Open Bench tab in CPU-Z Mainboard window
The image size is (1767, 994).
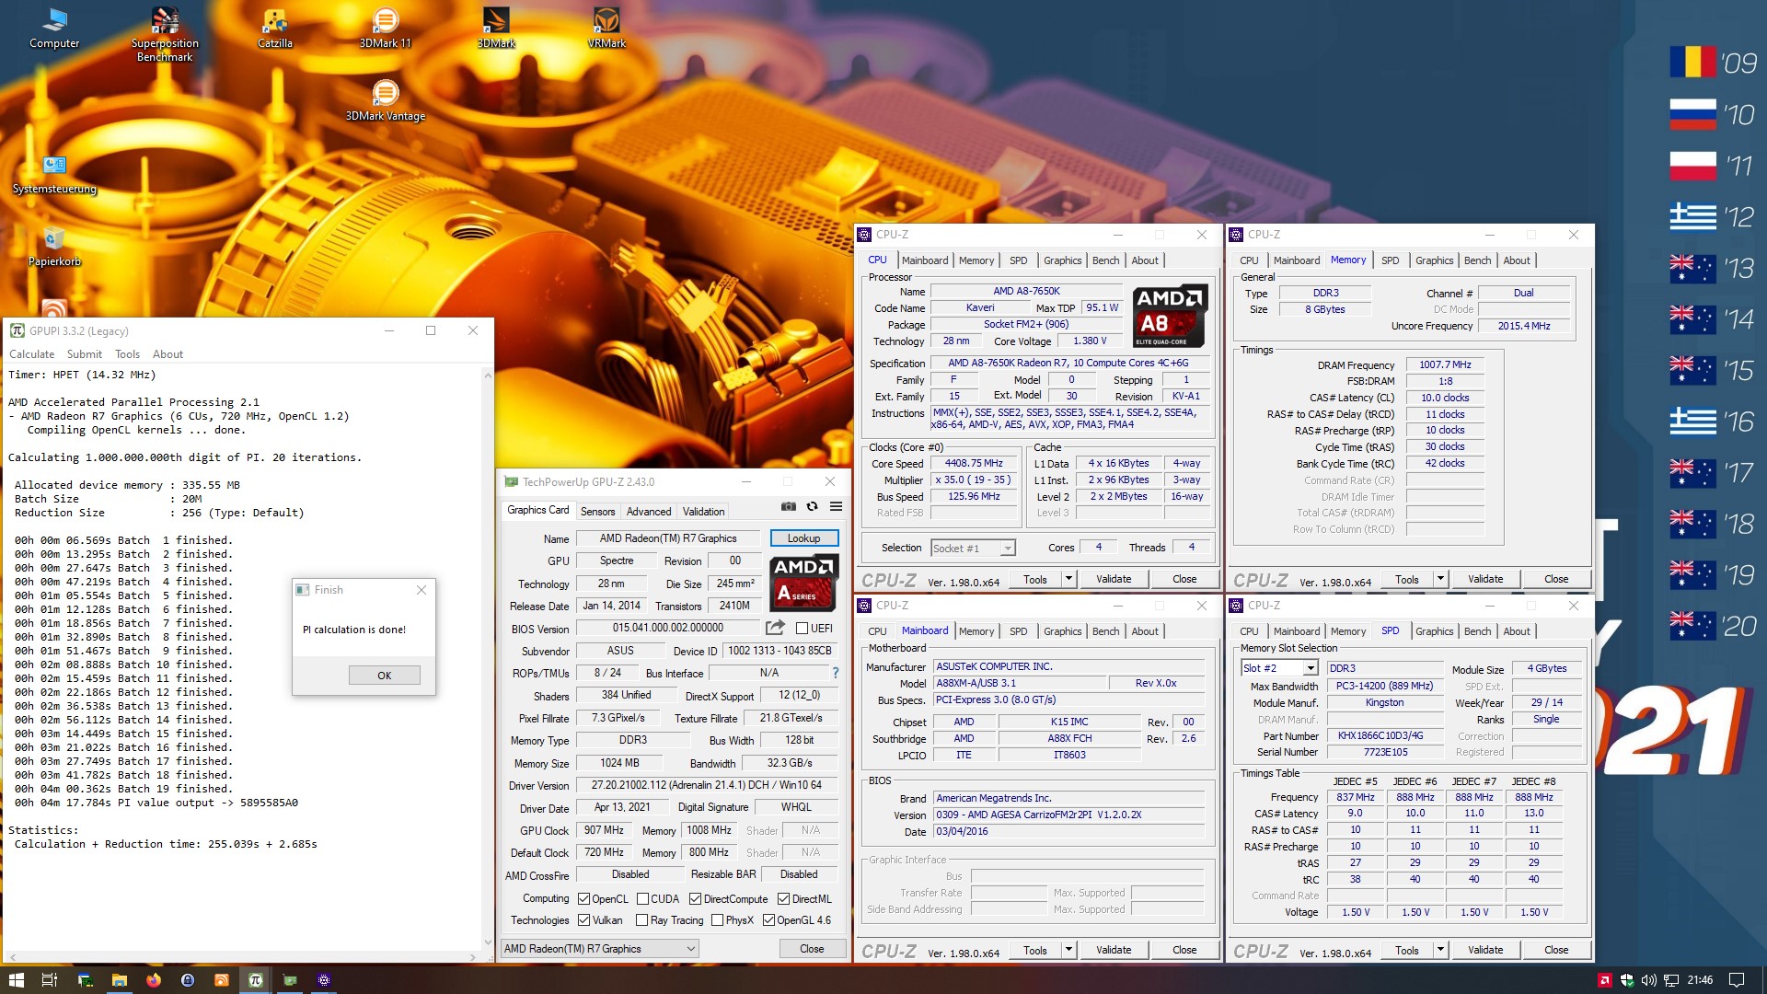(1105, 631)
